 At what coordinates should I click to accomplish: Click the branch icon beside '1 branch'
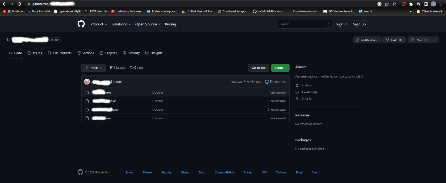111,67
